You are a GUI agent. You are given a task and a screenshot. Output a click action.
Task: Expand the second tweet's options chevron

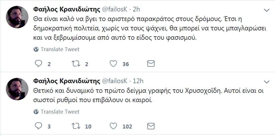[x=267, y=82]
